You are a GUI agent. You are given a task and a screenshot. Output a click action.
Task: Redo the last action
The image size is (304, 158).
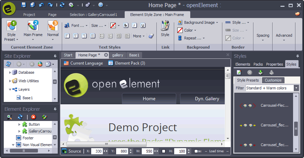[50, 5]
